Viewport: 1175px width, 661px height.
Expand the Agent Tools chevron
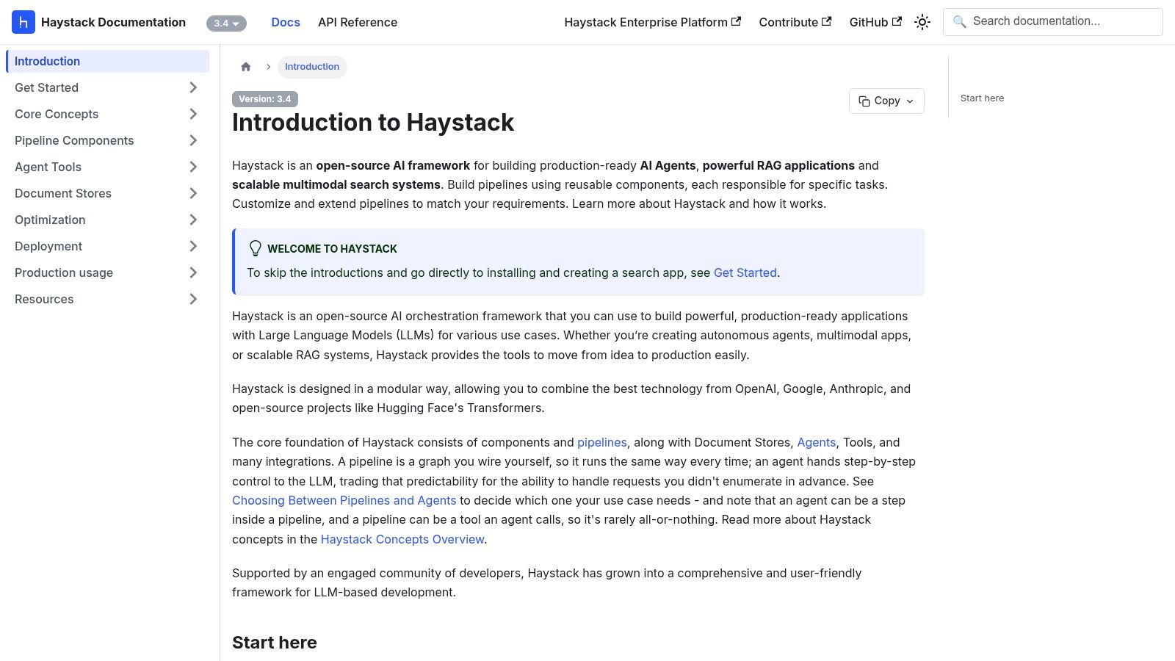point(193,167)
